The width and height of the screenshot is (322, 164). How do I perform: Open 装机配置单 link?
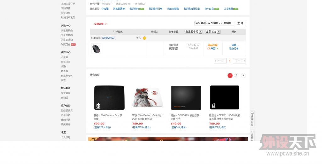pyautogui.click(x=119, y=9)
